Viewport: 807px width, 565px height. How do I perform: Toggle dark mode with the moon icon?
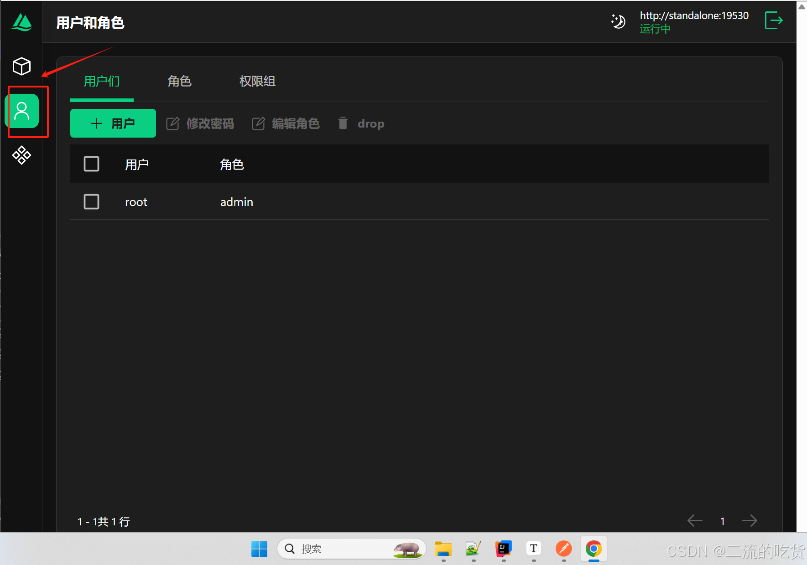618,21
